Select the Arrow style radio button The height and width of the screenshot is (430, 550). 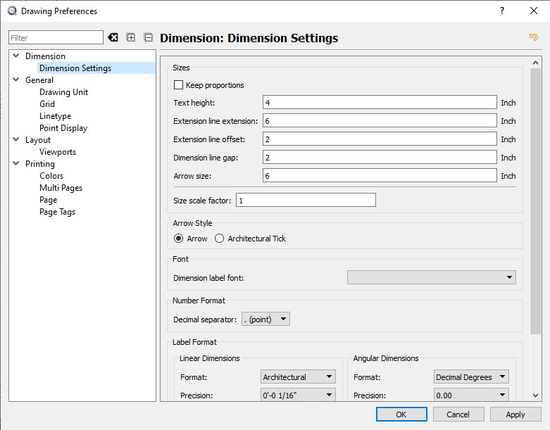pos(179,239)
